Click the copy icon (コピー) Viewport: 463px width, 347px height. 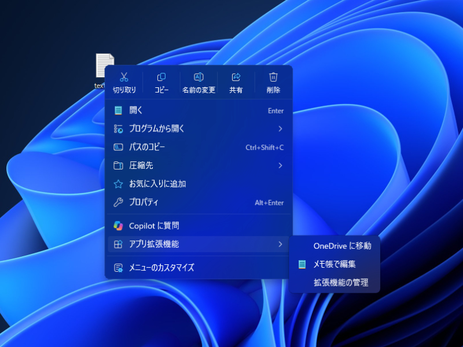(x=161, y=77)
